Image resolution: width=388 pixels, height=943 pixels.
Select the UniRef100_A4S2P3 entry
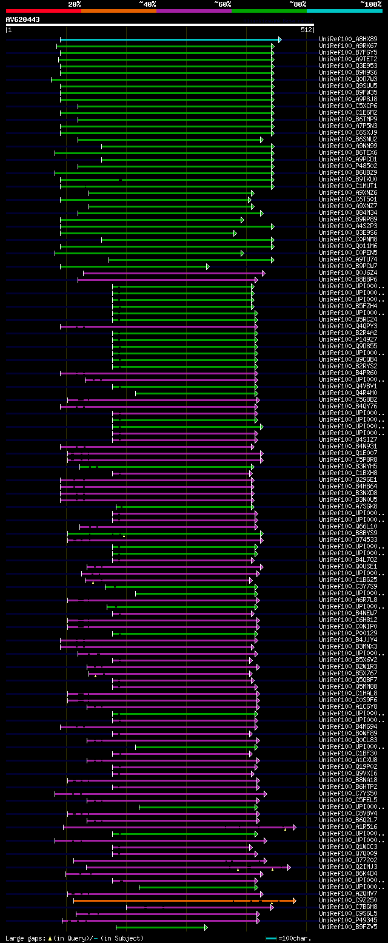pos(348,226)
